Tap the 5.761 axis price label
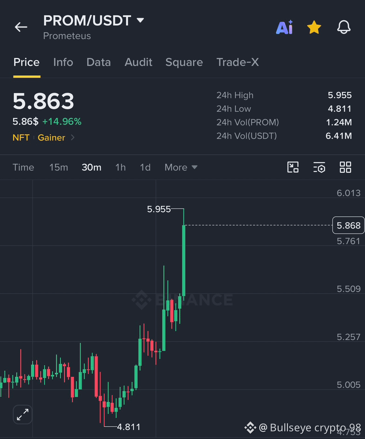Screen dimensions: 365x439 tap(348, 241)
